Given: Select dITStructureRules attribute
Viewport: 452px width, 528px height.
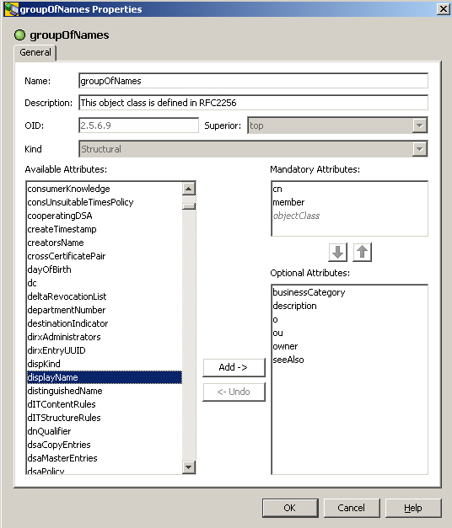Looking at the screenshot, I should click(105, 418).
